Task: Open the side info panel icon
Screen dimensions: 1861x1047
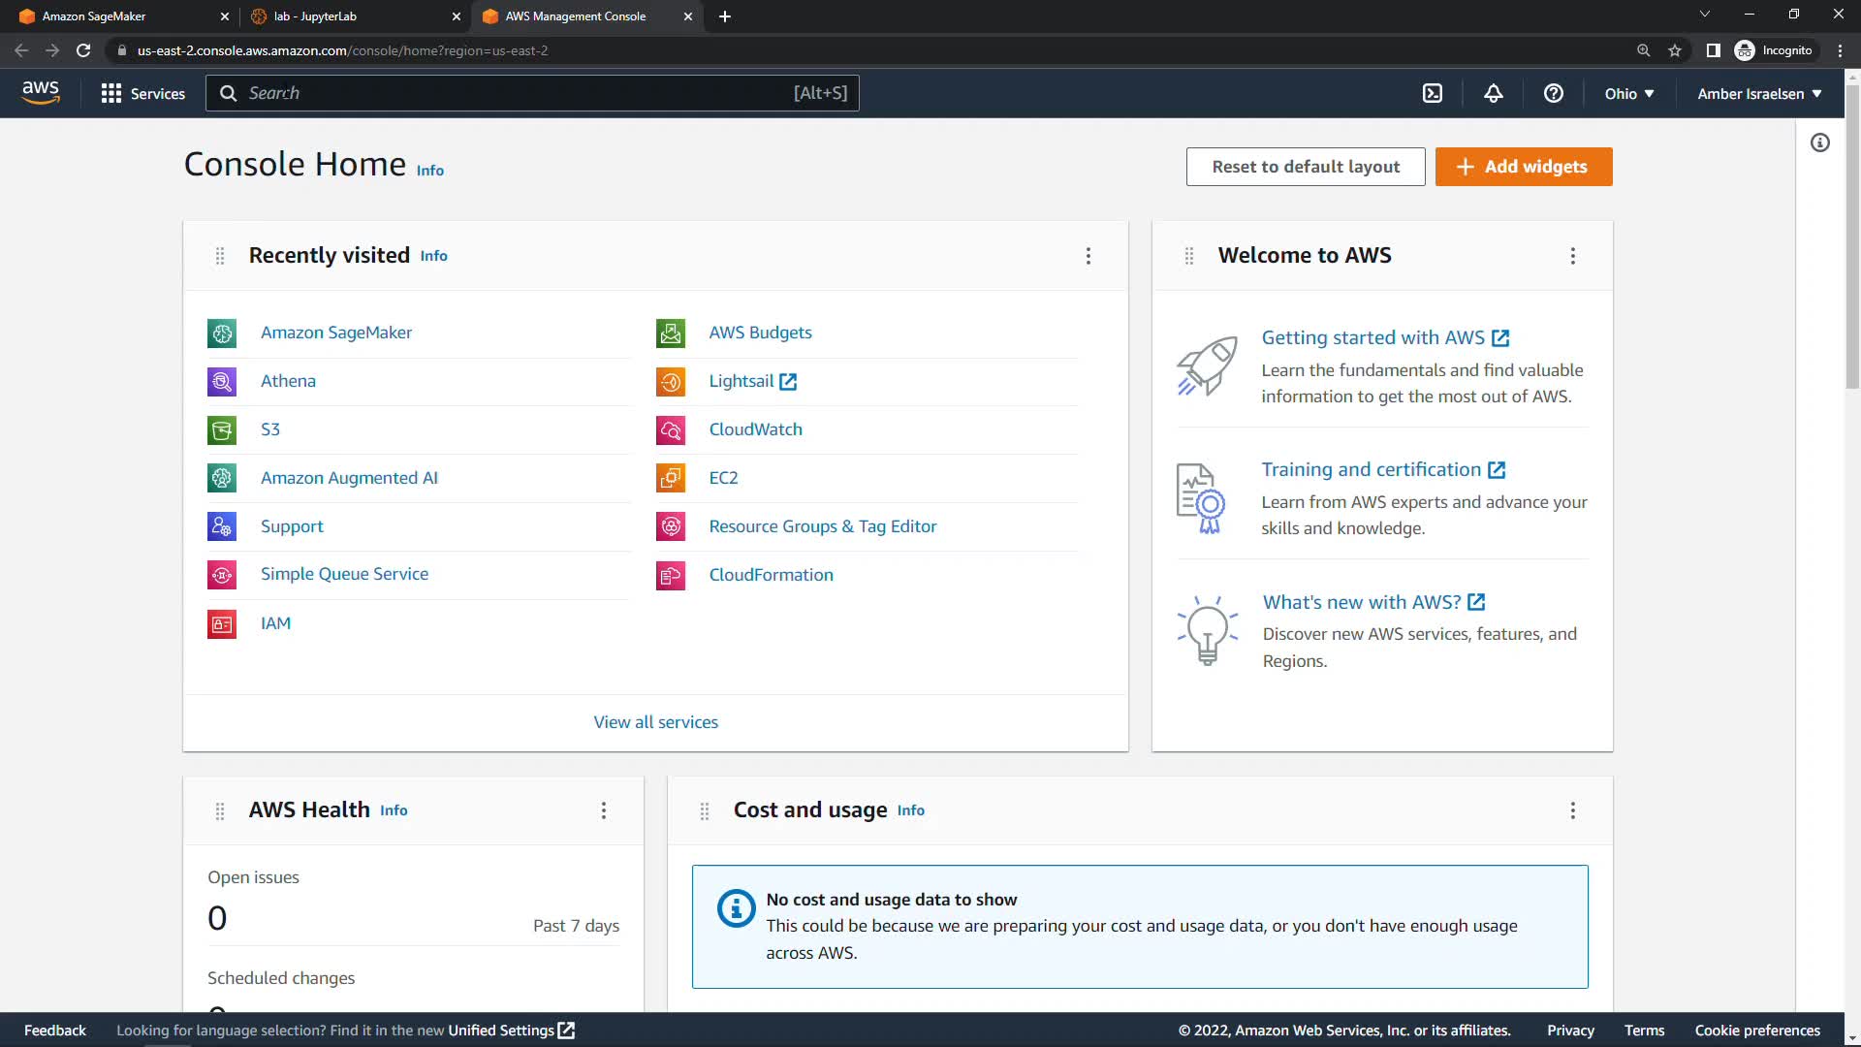Action: (x=1819, y=143)
